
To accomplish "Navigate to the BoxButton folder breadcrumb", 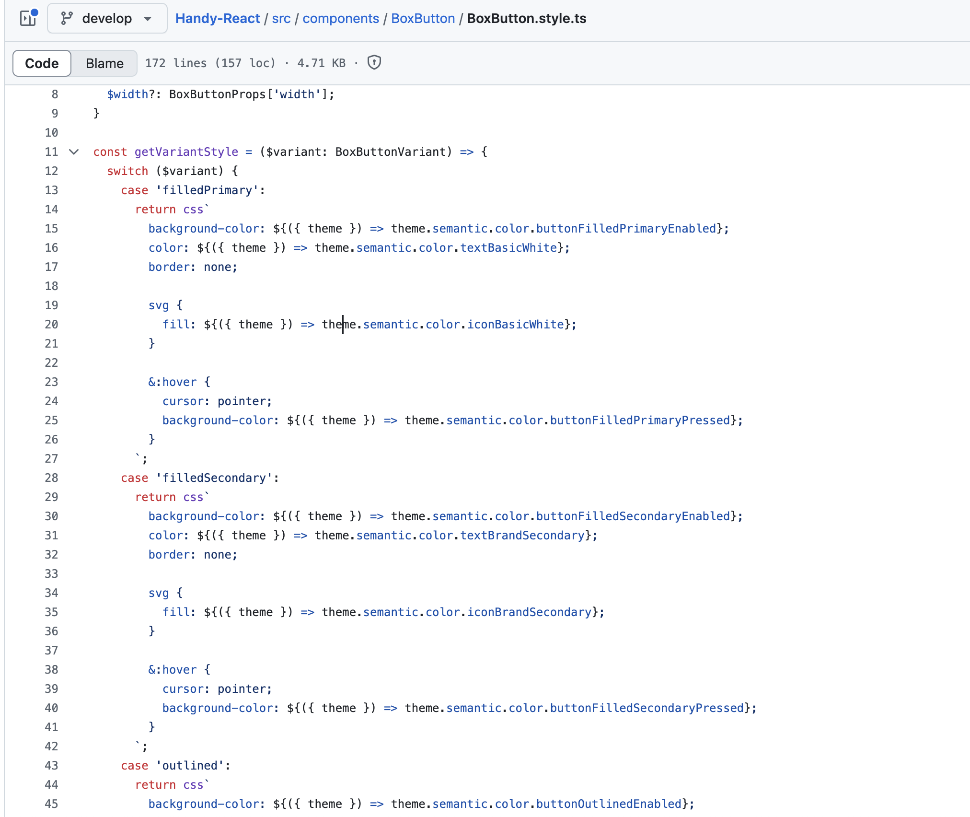I will (x=423, y=18).
